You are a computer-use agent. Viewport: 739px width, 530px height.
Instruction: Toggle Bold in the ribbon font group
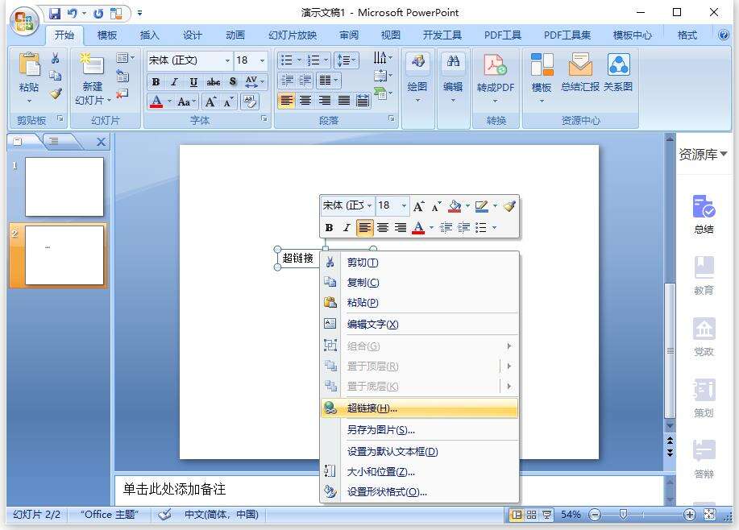pyautogui.click(x=156, y=82)
